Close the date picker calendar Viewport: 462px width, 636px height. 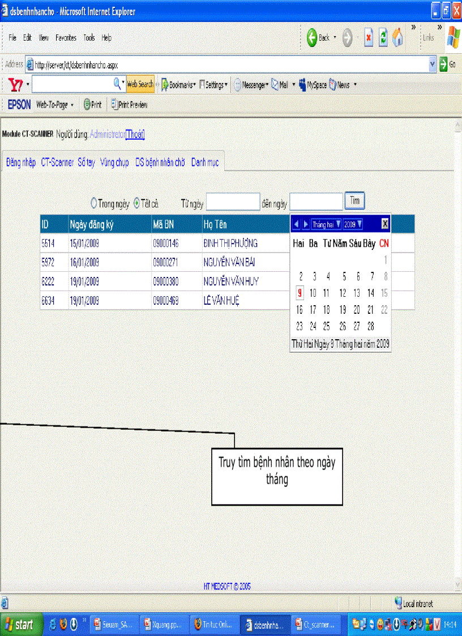[384, 223]
